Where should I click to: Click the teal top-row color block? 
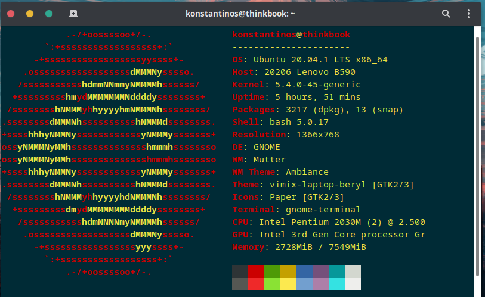(x=336, y=271)
